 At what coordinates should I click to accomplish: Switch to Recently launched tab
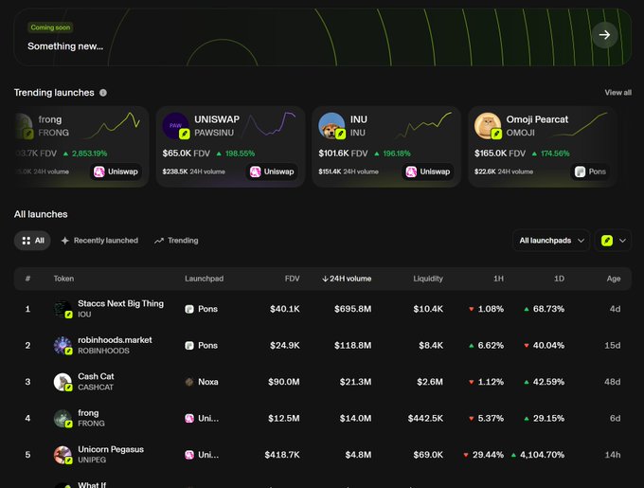pyautogui.click(x=99, y=241)
